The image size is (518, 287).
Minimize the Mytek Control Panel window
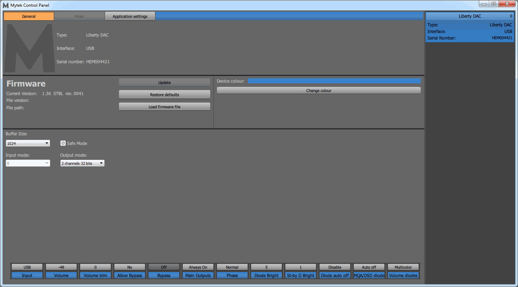tap(483, 4)
